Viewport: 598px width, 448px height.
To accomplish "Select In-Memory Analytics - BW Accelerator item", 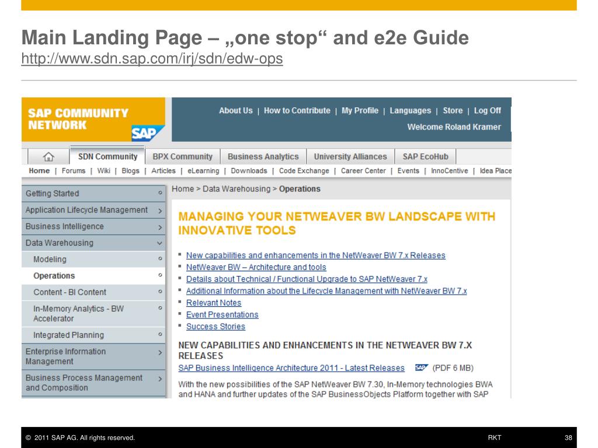I will [93, 313].
